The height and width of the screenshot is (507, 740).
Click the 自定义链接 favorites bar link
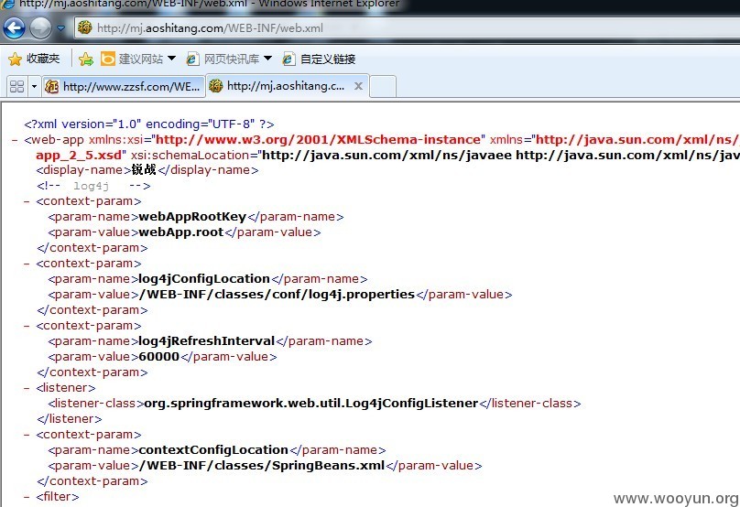[x=319, y=59]
